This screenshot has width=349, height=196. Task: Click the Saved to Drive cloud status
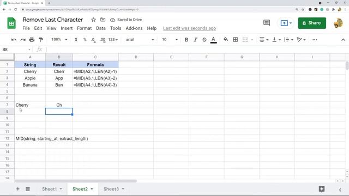click(x=126, y=20)
